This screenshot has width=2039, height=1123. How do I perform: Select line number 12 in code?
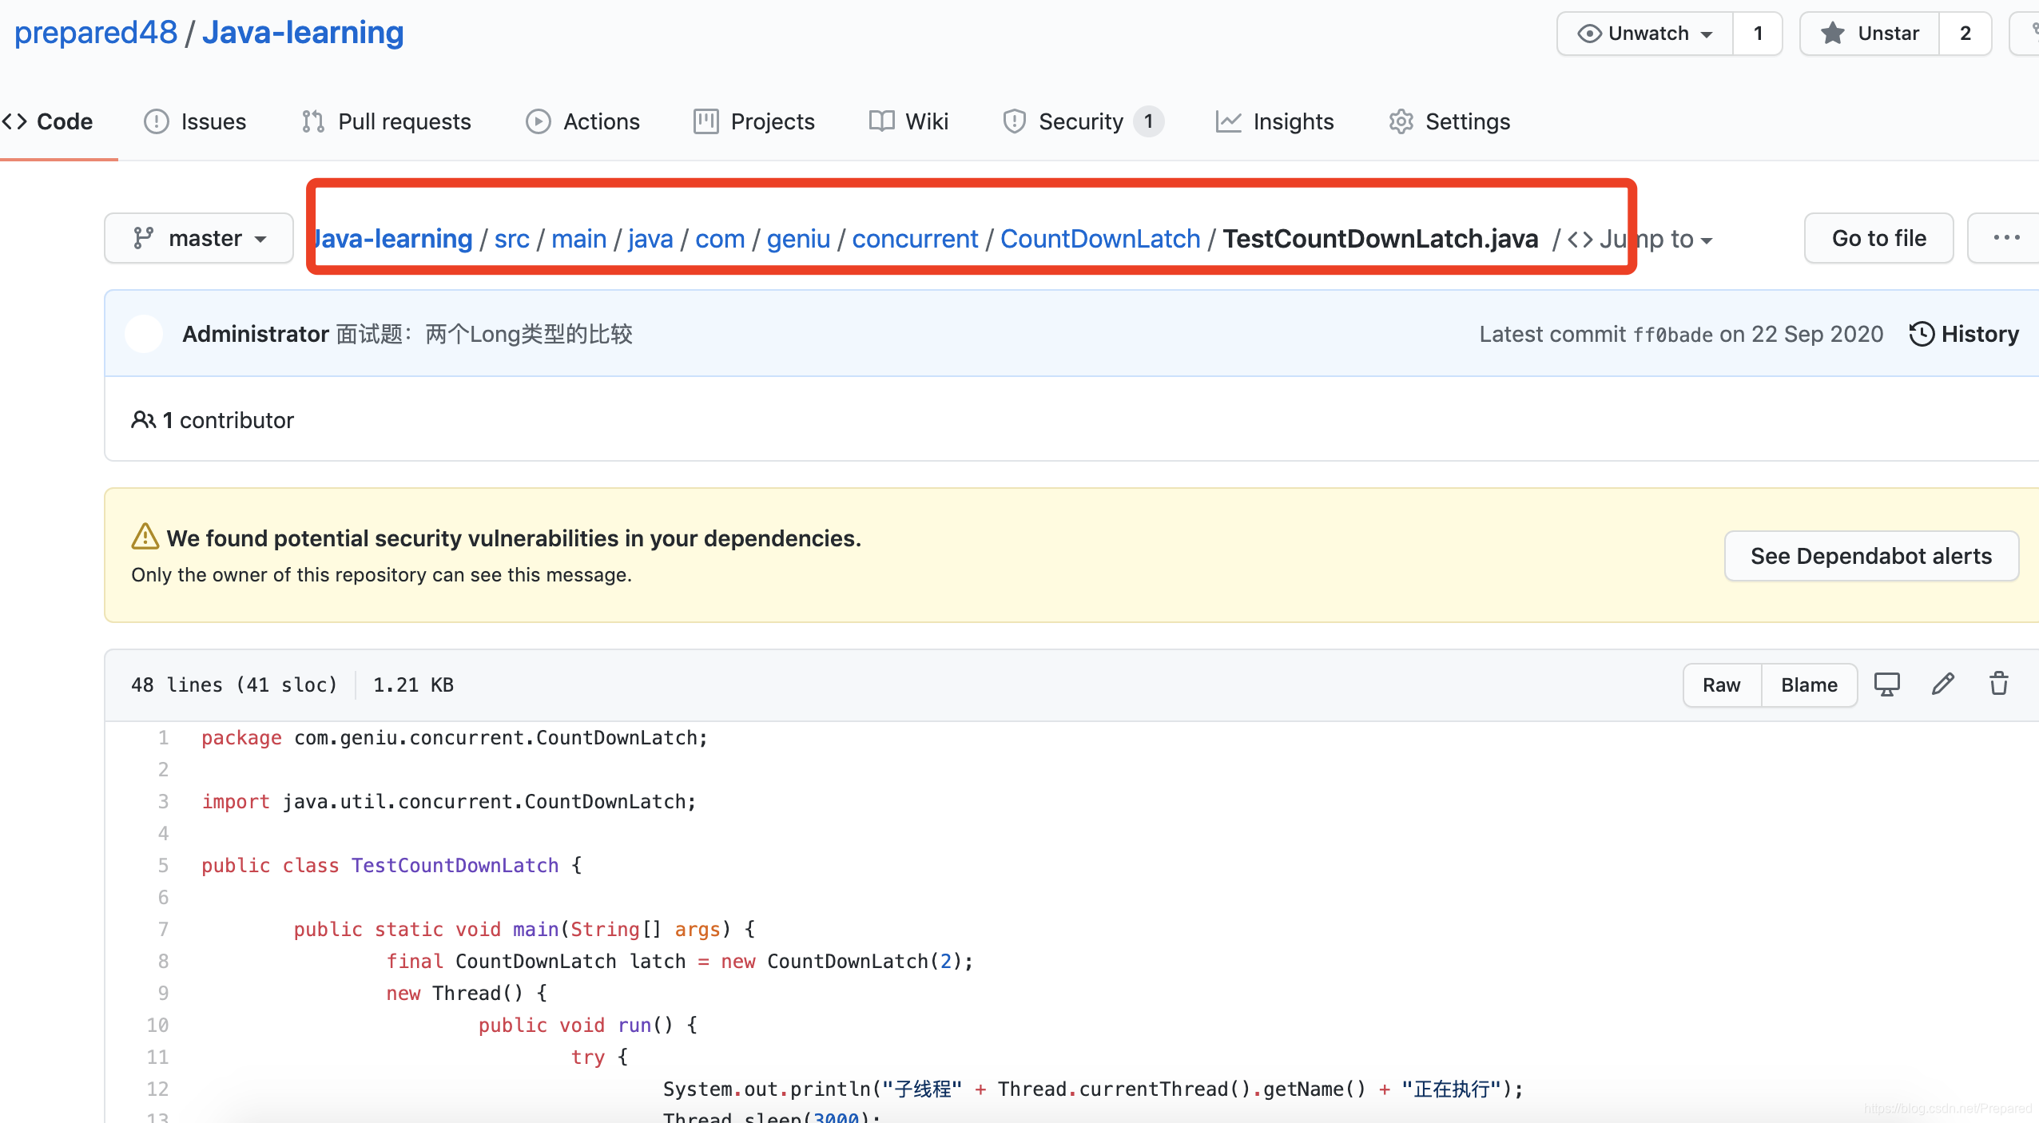158,1089
